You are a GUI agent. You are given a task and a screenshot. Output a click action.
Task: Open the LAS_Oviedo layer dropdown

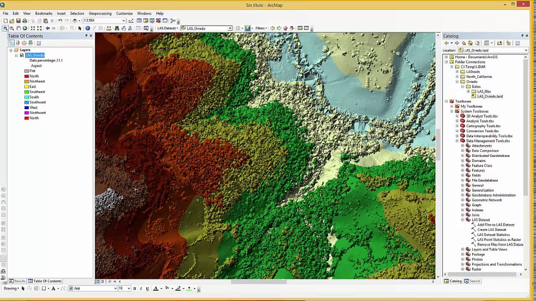[x=230, y=28]
